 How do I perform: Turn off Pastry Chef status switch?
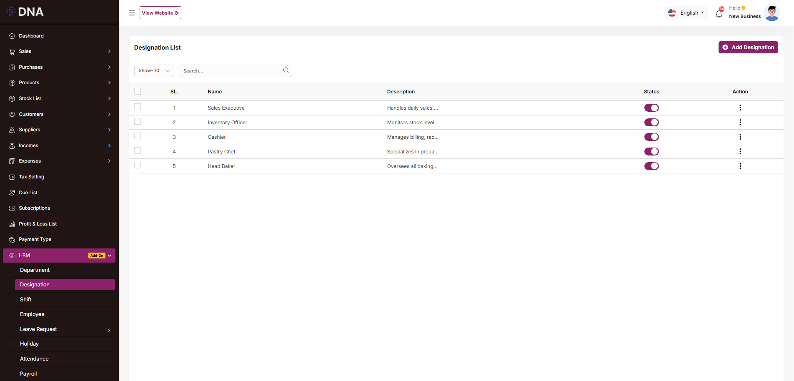(651, 152)
